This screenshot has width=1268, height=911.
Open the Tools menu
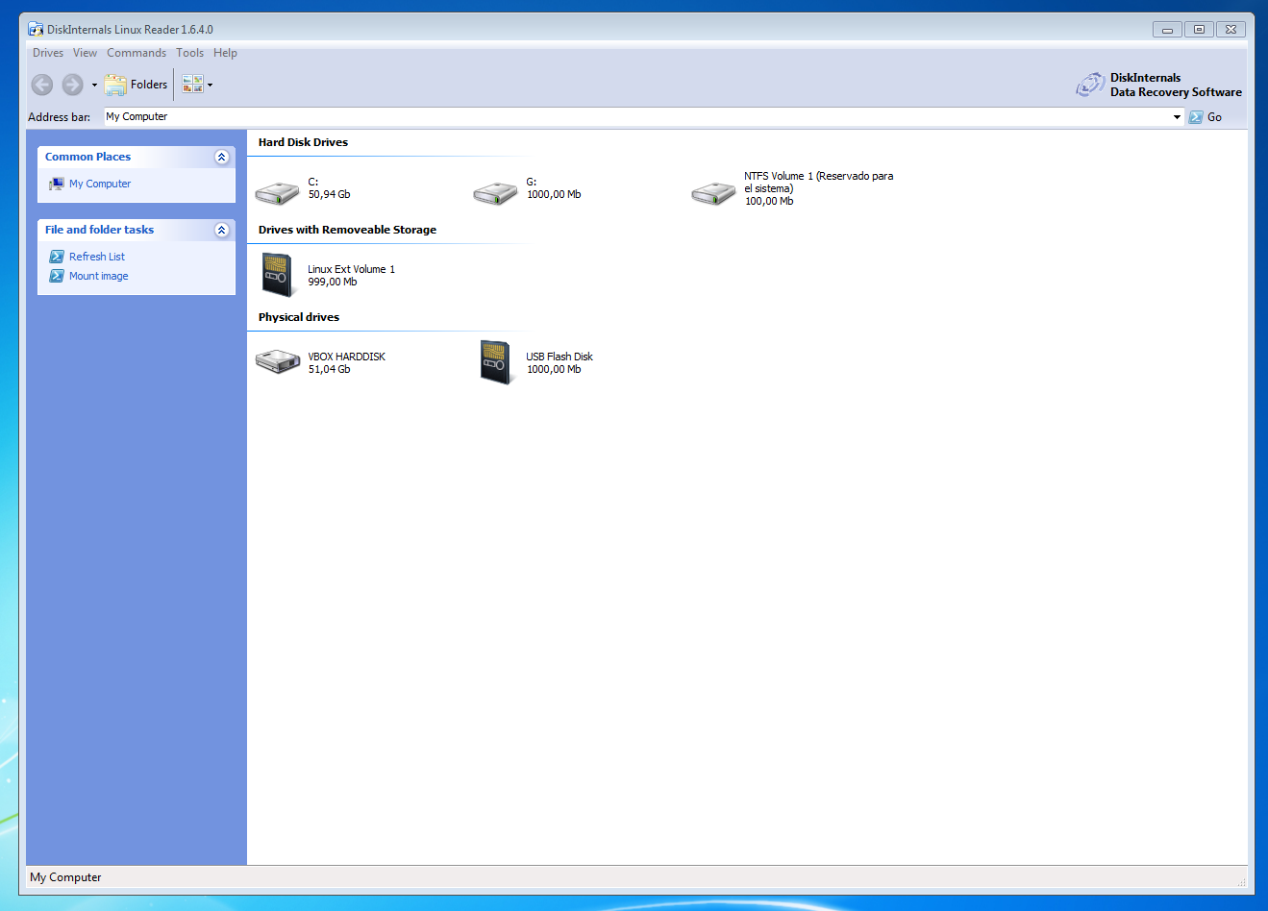[189, 53]
